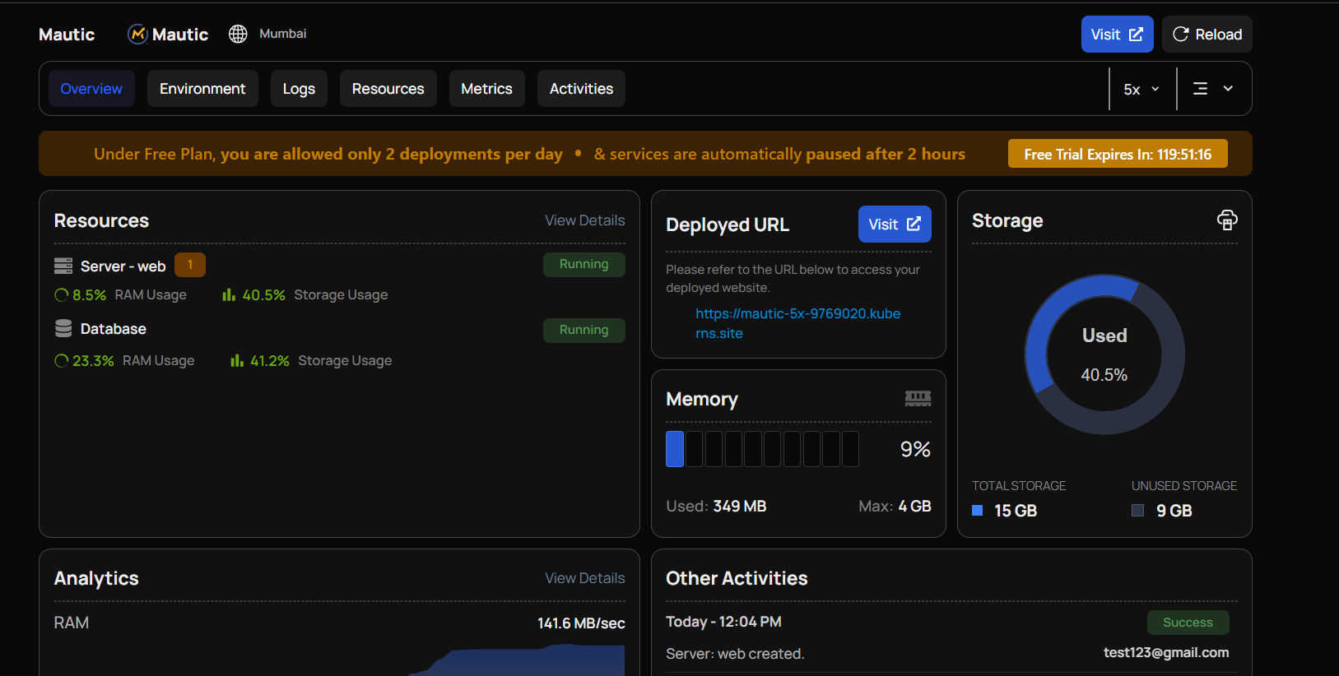Viewport: 1339px width, 676px height.
Task: Click the Free Trial Expires badge
Action: point(1117,154)
